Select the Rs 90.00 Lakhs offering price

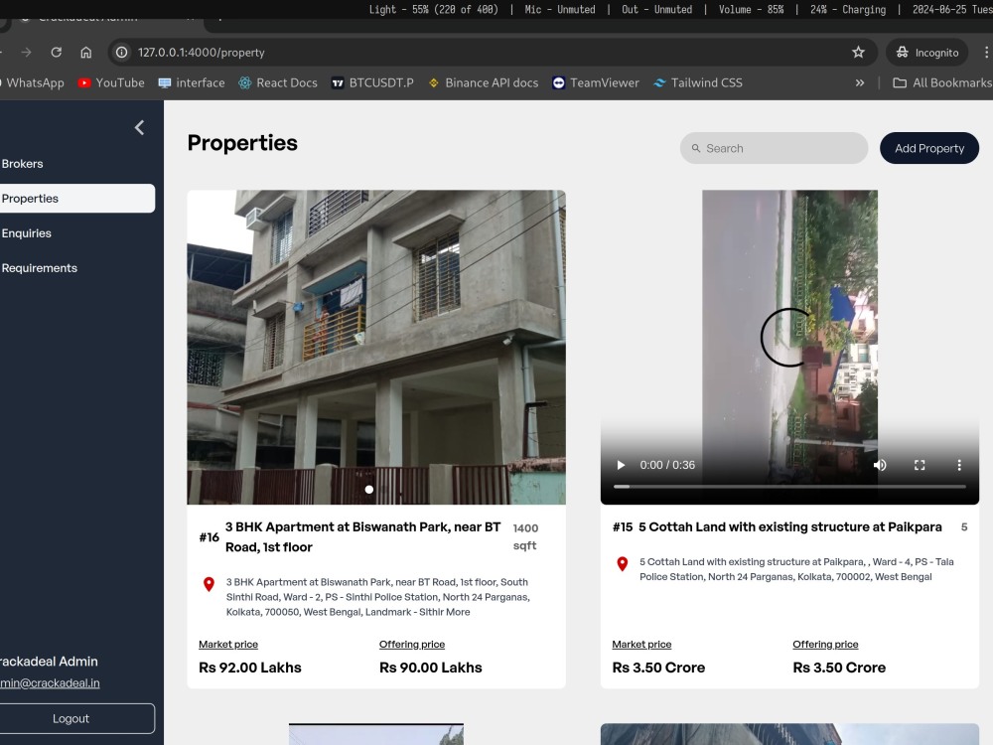431,668
